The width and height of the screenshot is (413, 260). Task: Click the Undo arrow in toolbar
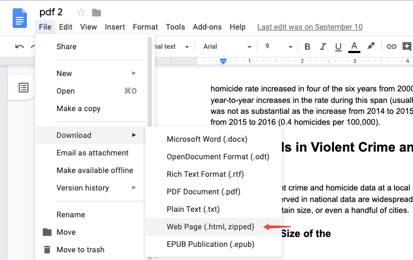(20, 47)
